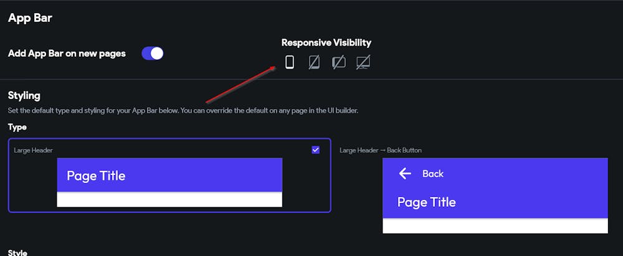The height and width of the screenshot is (256, 623).
Task: Click the Responsive Visibility label
Action: coord(326,43)
